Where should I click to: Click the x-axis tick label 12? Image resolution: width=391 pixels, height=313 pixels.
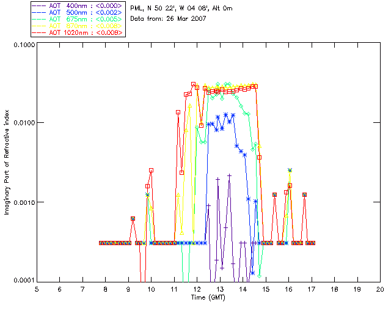pyautogui.click(x=197, y=289)
